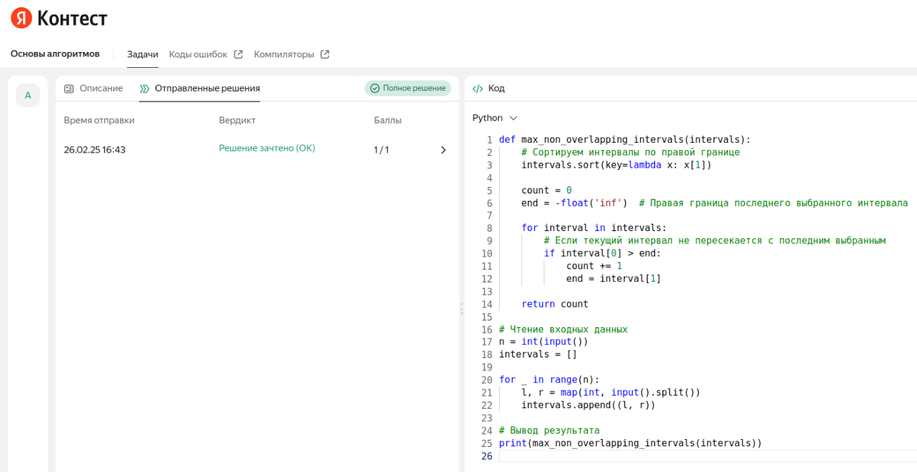The height and width of the screenshot is (472, 917).
Task: Open the Задачи tab
Action: tap(142, 55)
